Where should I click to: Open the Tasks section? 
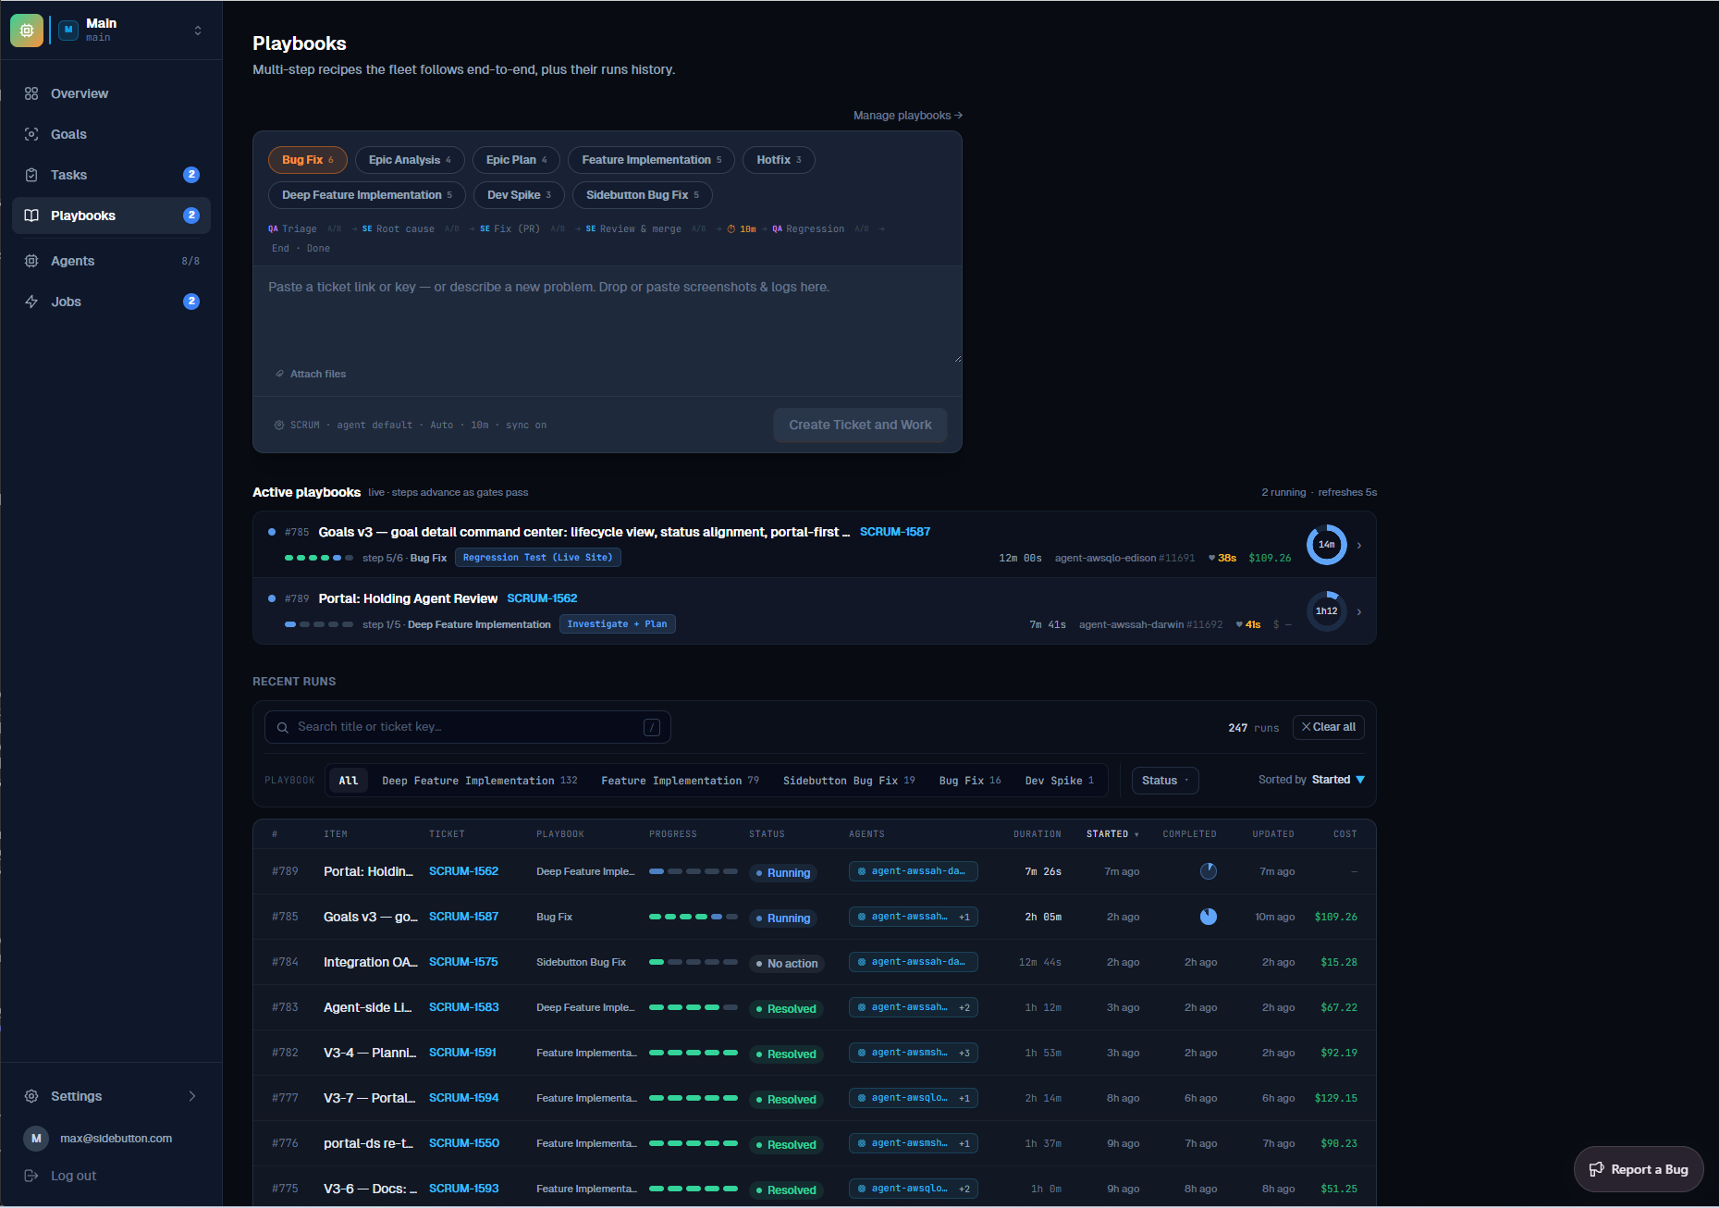point(111,175)
